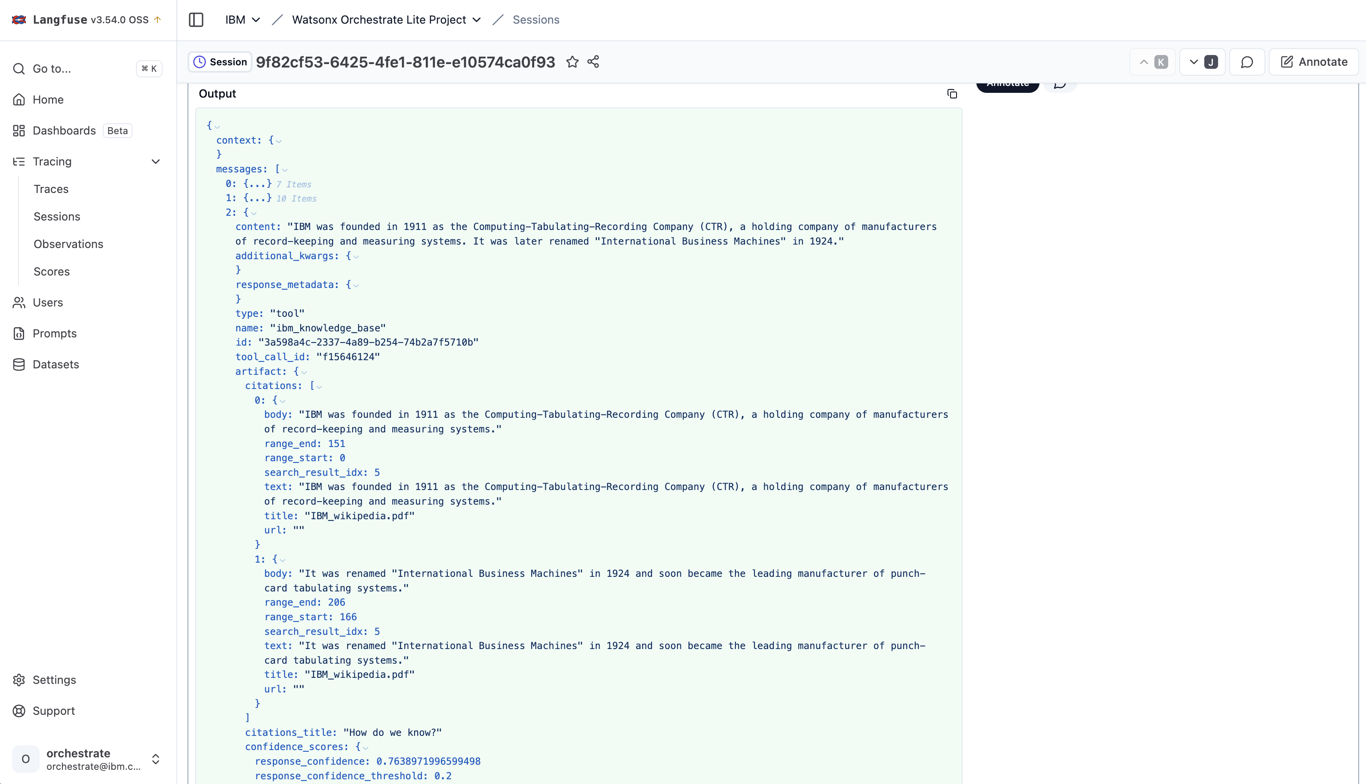Collapse citation 0 object

click(282, 401)
